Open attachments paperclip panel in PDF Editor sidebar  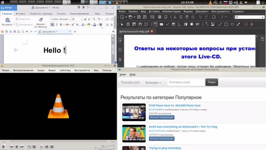(x=120, y=59)
